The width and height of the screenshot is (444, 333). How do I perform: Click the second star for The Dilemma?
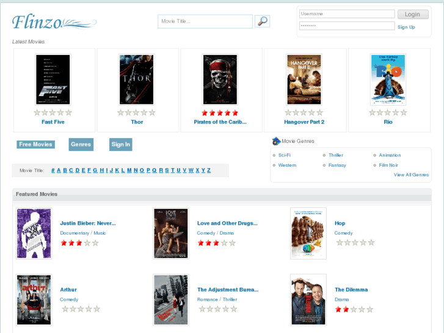point(346,309)
